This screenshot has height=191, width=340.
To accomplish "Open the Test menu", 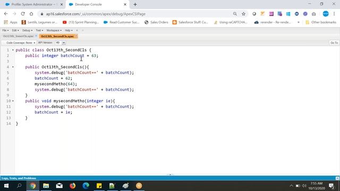I will point(39,30).
